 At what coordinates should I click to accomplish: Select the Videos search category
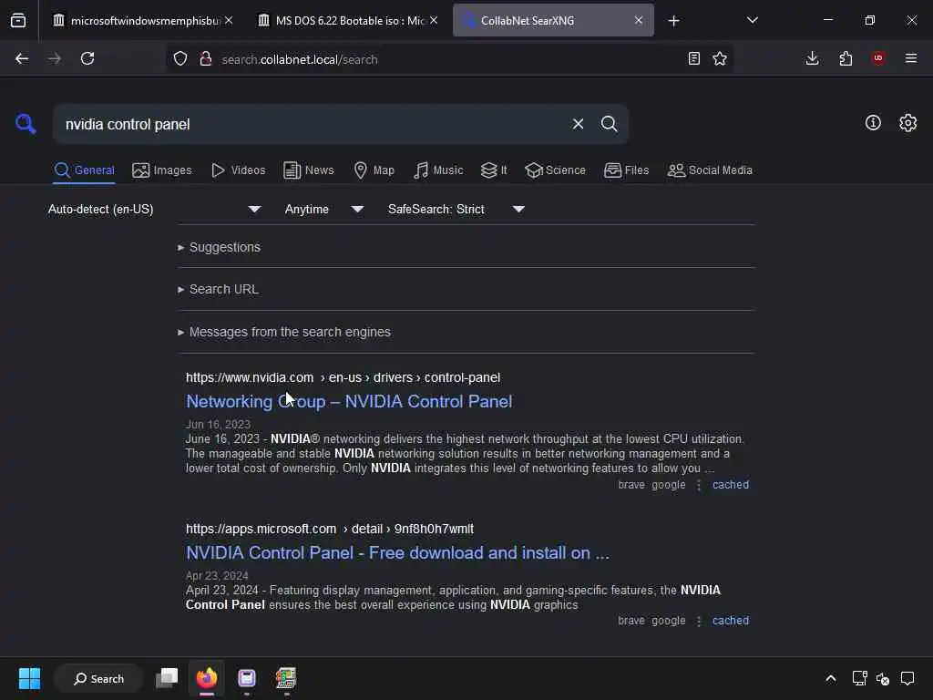[x=238, y=170]
